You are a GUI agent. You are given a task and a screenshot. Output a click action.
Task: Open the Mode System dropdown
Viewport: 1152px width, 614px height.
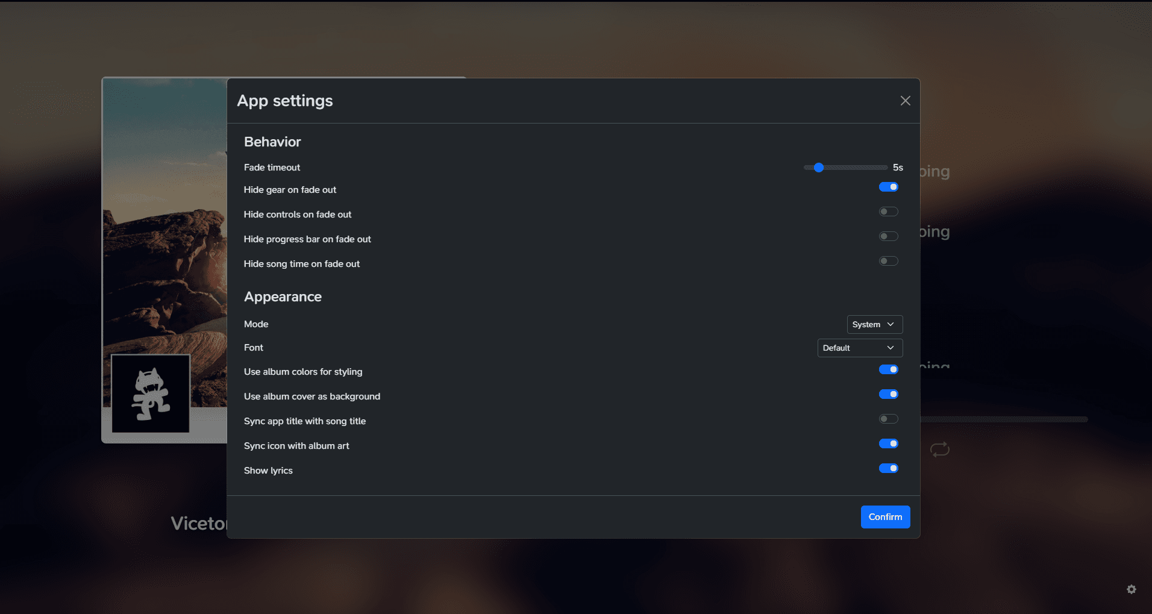coord(874,324)
